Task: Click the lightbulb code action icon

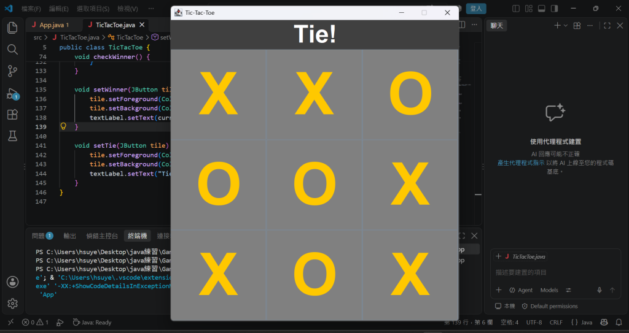Action: pyautogui.click(x=63, y=126)
